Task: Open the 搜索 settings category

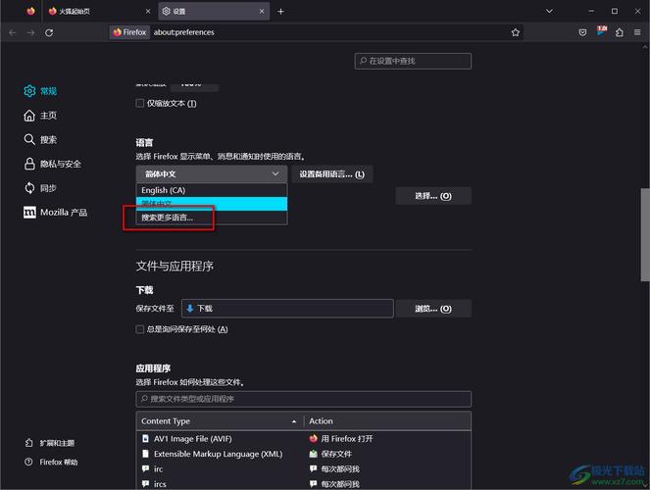Action: 40,139
